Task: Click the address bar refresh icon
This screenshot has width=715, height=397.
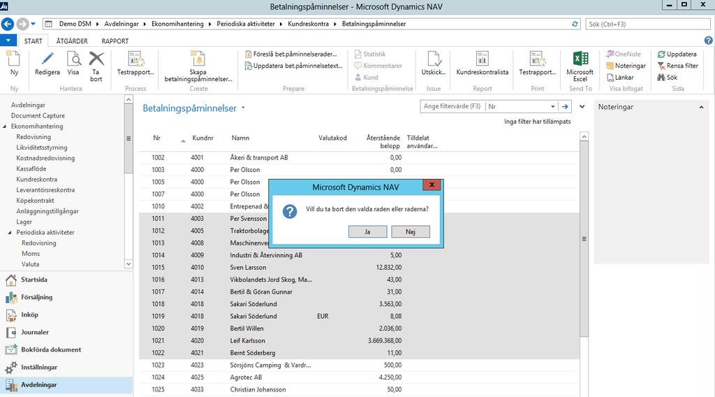Action: [575, 24]
